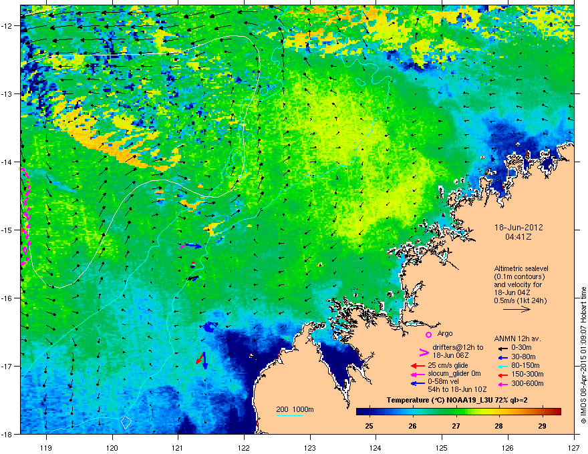Click the 127 longitude axis label
The image size is (588, 454).
(574, 447)
